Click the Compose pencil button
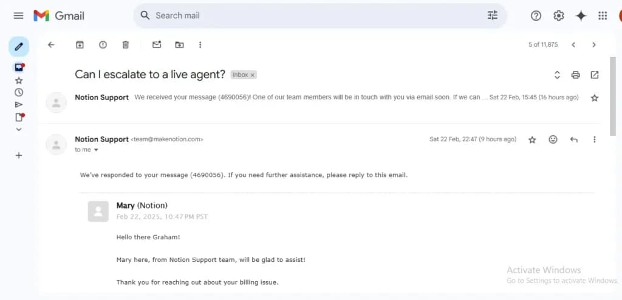Screen dimensions: 622x300 19,47
